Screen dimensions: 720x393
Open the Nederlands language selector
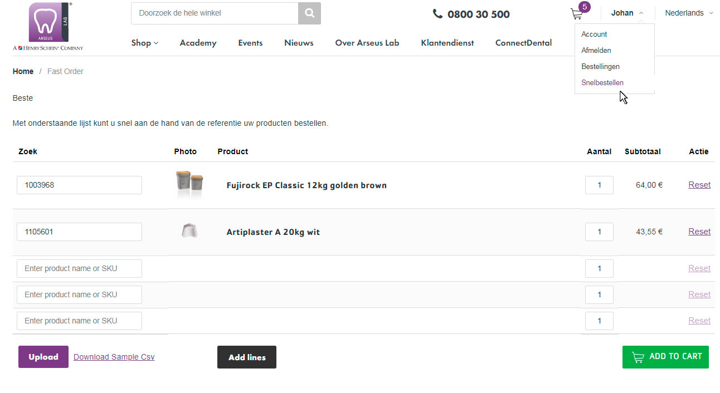[x=688, y=13]
